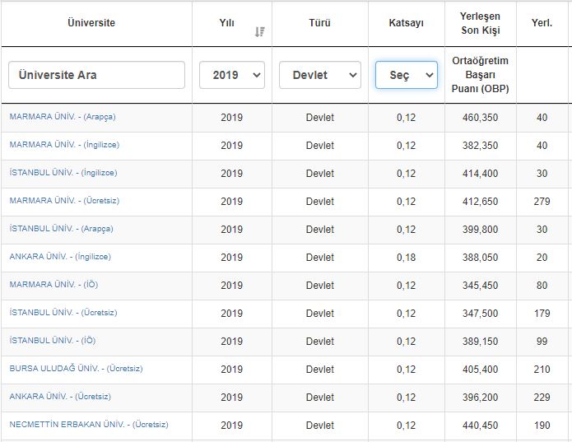Select the 414,400 score cell
Screen dimensions: 572x442
point(480,173)
